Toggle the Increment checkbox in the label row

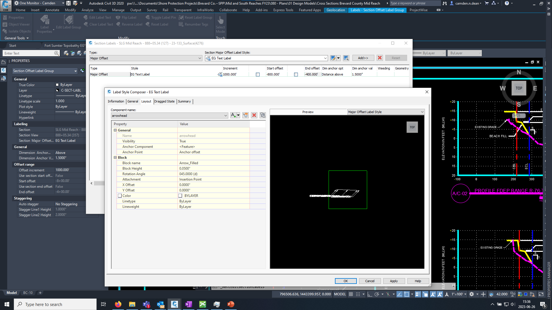pyautogui.click(x=257, y=74)
